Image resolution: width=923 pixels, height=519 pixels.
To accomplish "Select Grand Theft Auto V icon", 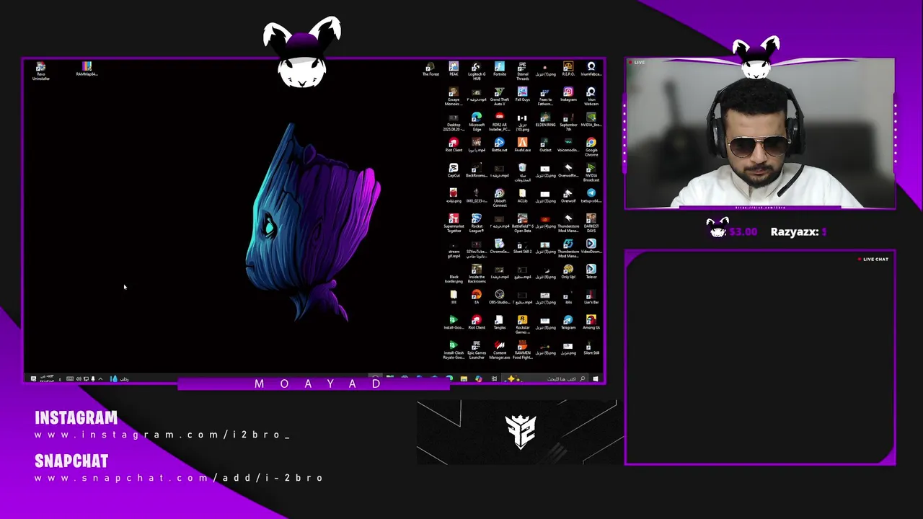I will (499, 97).
